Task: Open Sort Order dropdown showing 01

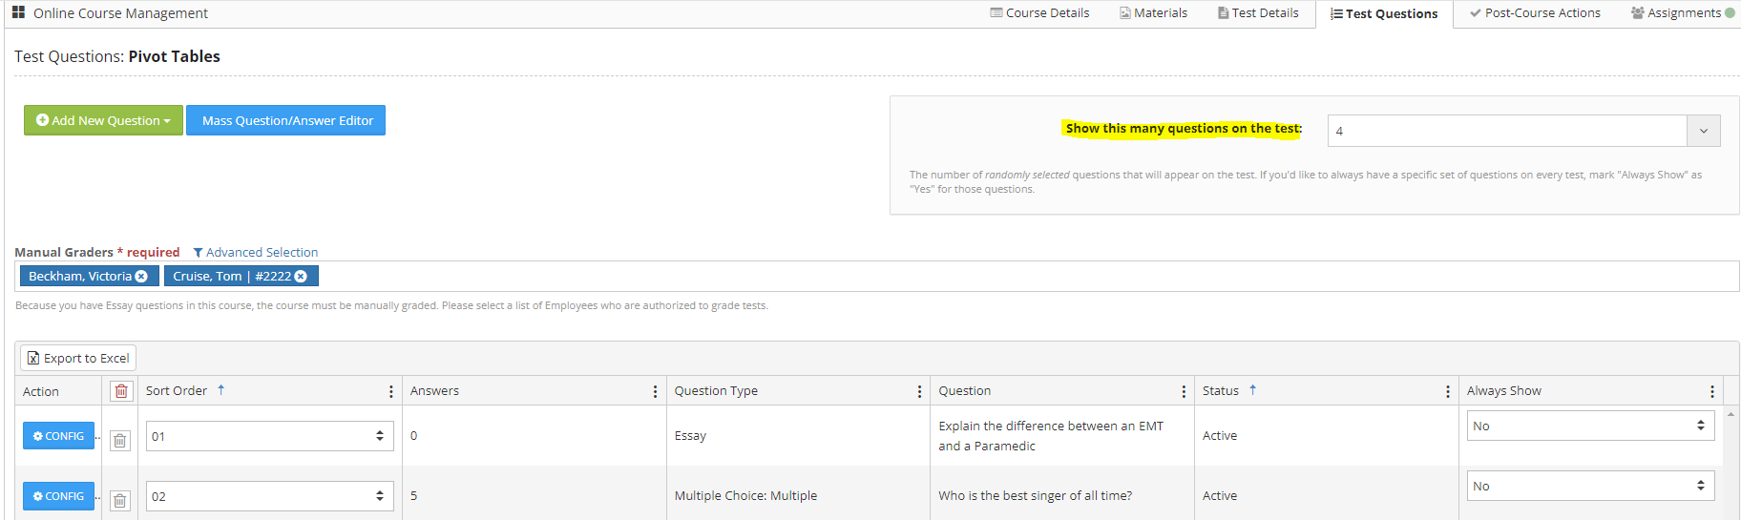Action: pos(269,436)
